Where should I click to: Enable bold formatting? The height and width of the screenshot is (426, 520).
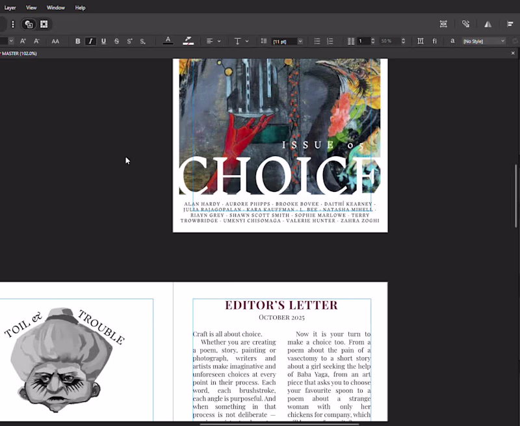click(x=77, y=41)
